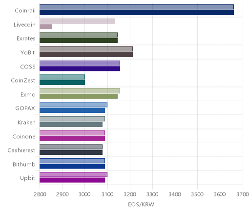This screenshot has width=250, height=213.
Task: Click the teal CoinZest lower bar
Action: 62,83
